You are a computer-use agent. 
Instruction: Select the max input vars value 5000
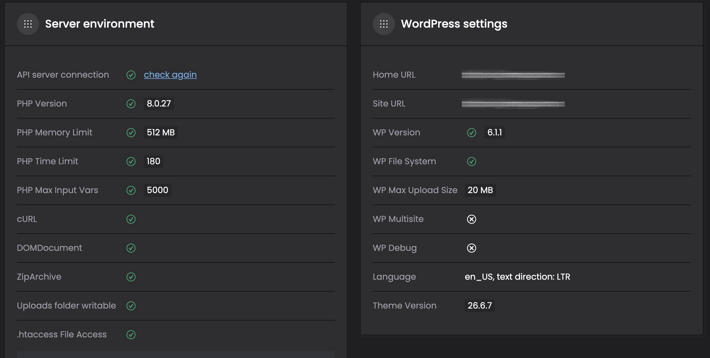tap(157, 190)
